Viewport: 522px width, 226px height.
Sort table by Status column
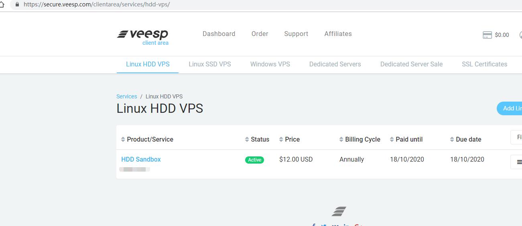pyautogui.click(x=257, y=140)
